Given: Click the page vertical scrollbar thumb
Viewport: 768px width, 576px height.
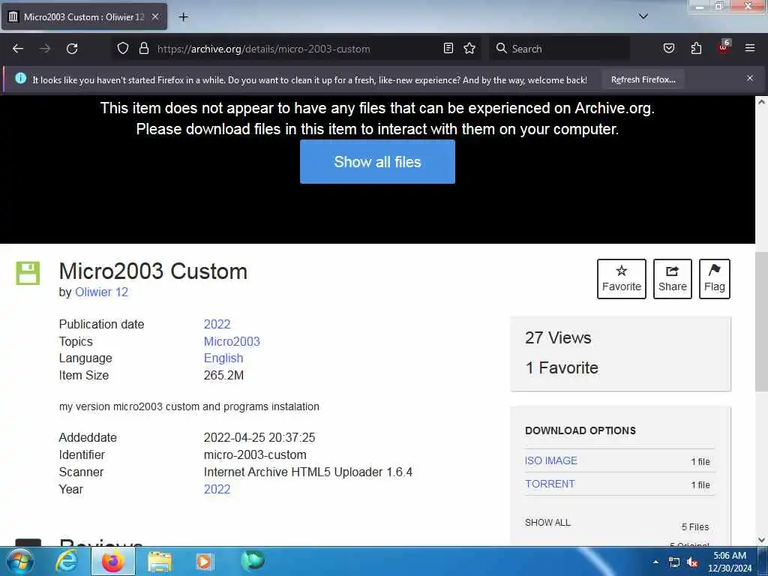Looking at the screenshot, I should click(761, 322).
